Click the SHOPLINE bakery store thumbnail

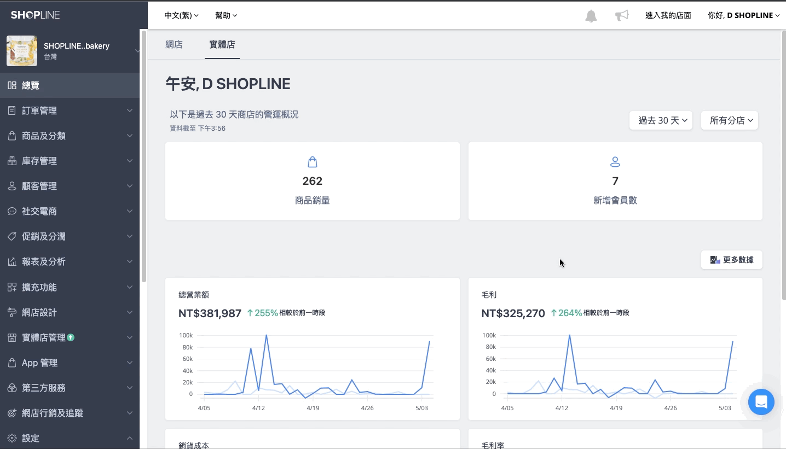pos(22,51)
